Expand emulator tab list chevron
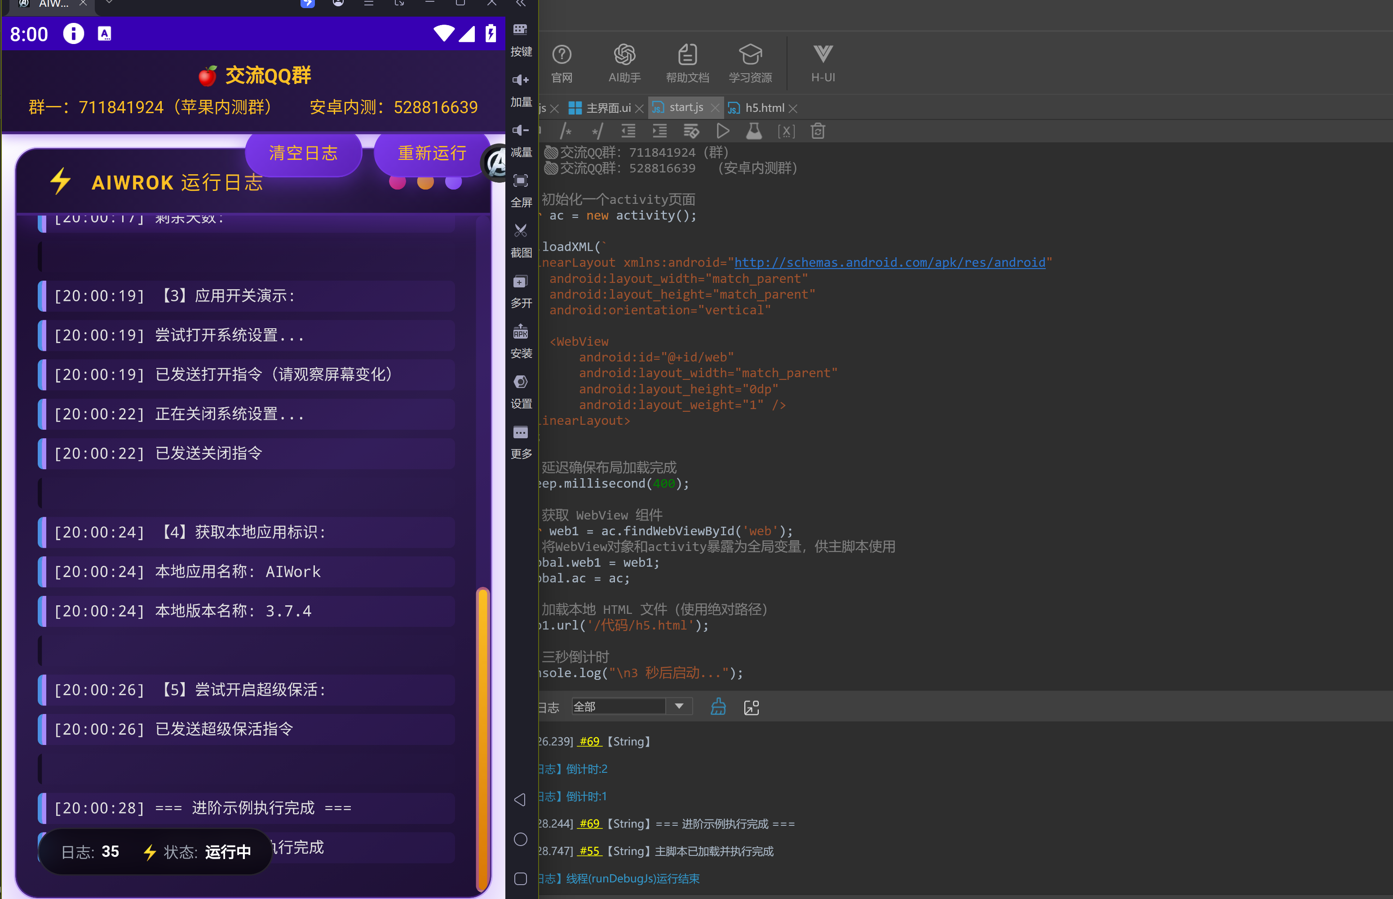This screenshot has height=899, width=1393. [x=109, y=2]
